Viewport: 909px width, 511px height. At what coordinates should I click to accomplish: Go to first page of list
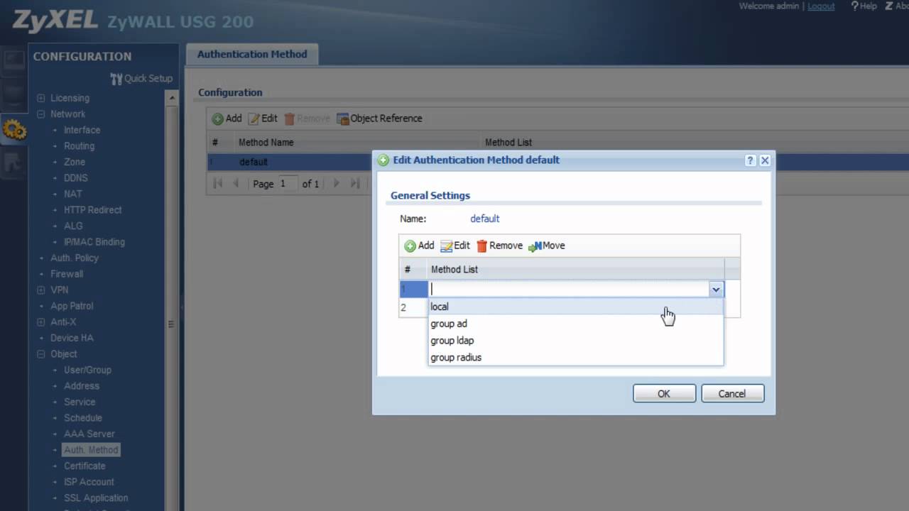tap(218, 183)
